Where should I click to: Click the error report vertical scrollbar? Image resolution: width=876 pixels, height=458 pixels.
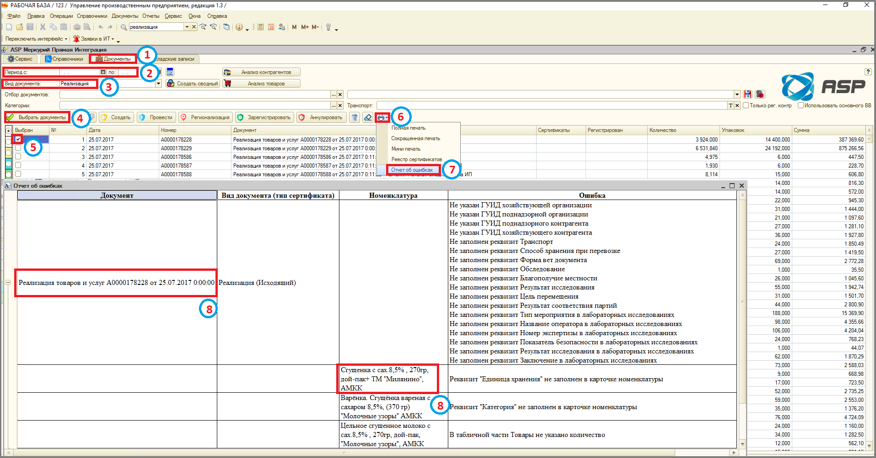(x=742, y=319)
